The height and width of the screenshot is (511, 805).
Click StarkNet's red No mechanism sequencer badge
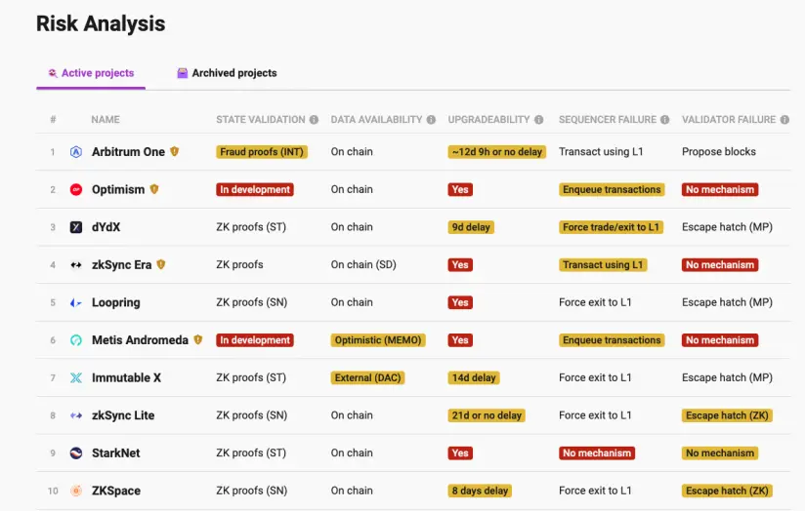coord(597,453)
